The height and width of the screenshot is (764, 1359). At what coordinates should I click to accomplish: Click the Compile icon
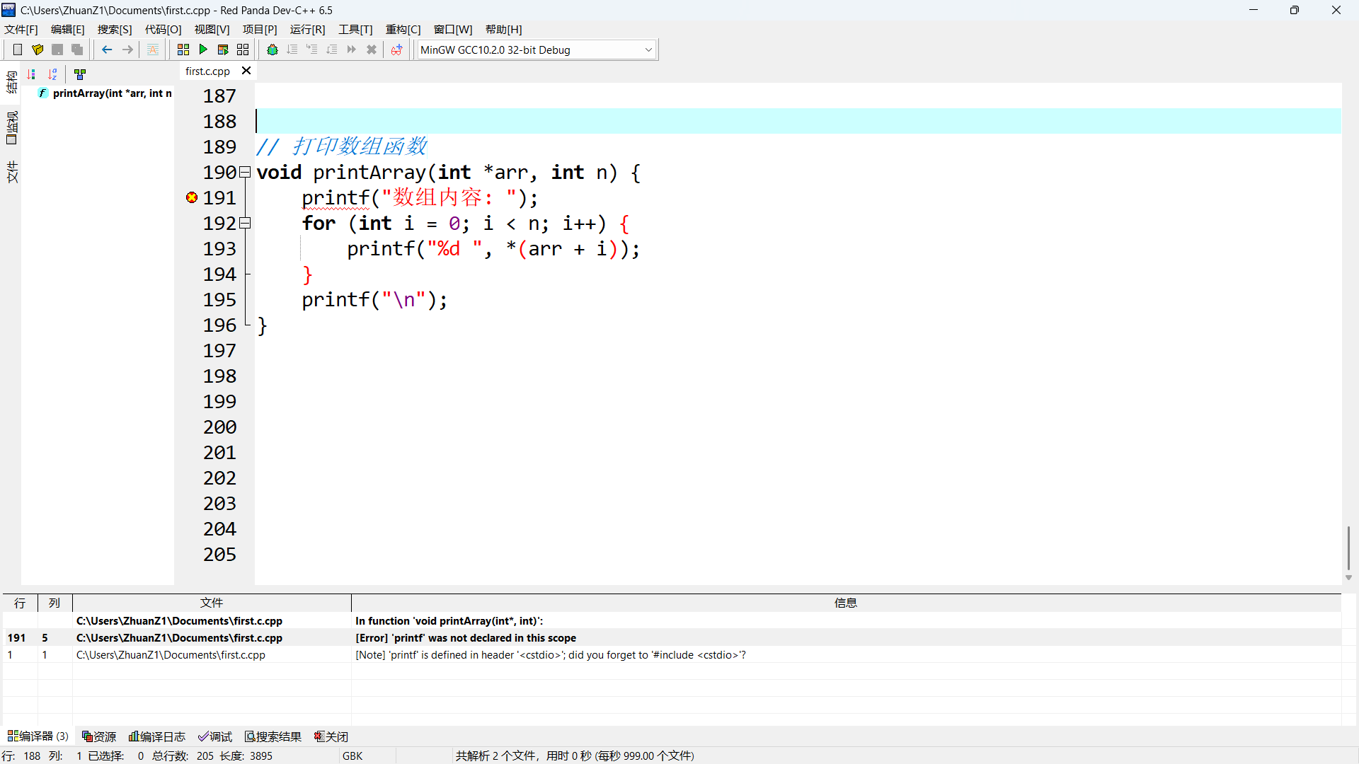(183, 50)
